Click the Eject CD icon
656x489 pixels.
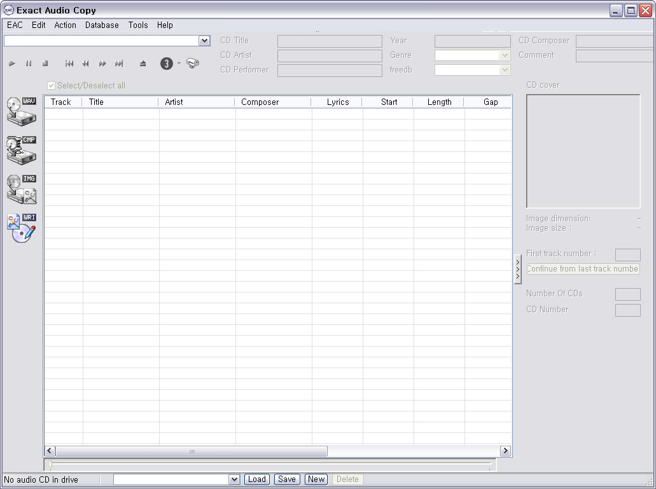143,64
